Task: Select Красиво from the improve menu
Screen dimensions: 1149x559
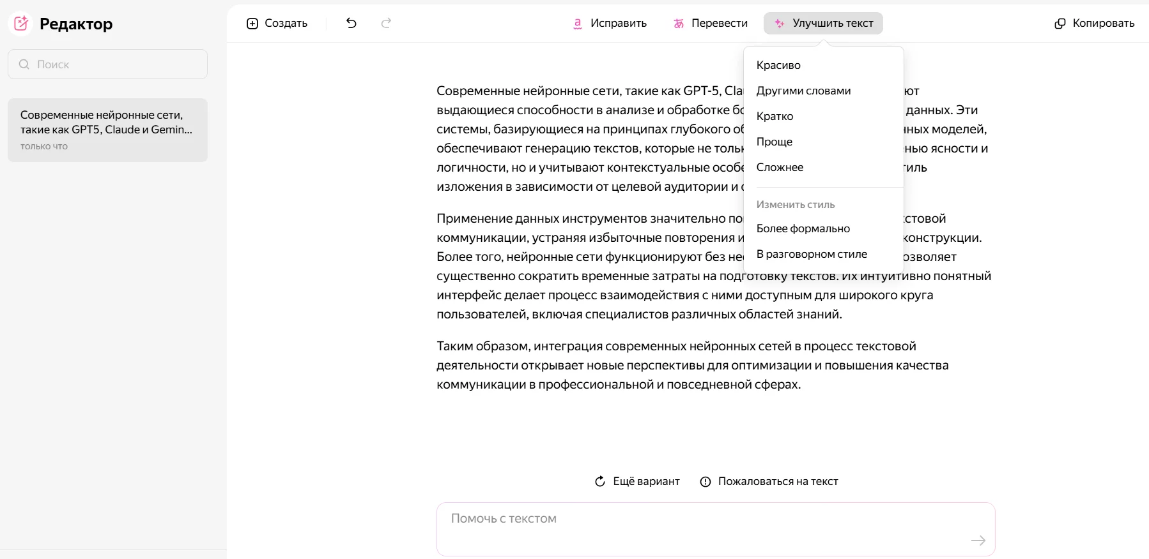Action: 778,65
